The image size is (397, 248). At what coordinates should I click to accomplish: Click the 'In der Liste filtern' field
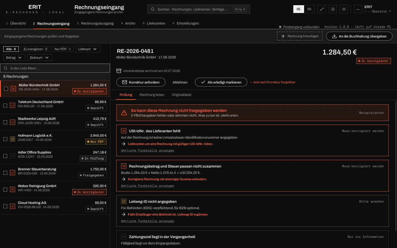55,68
